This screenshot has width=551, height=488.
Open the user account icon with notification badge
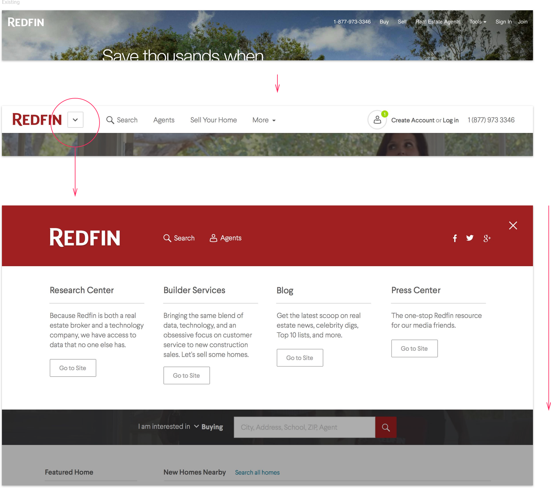pos(377,120)
